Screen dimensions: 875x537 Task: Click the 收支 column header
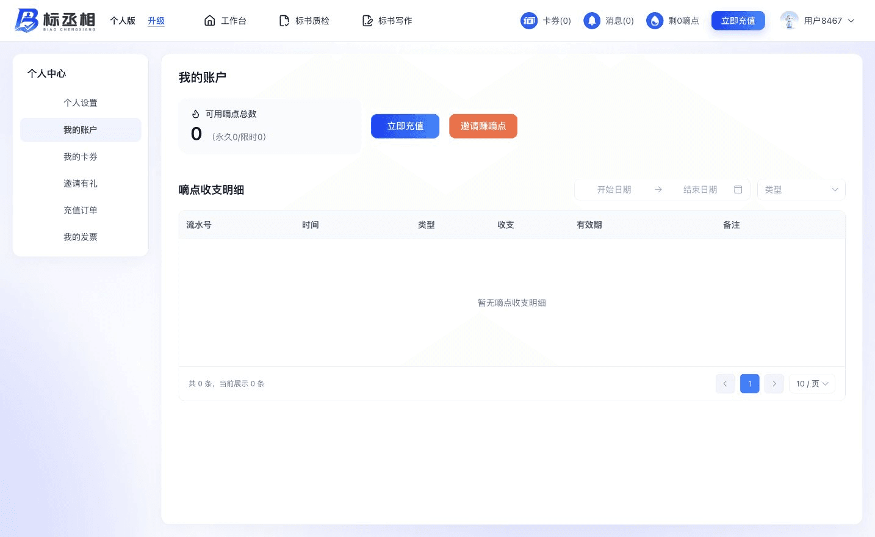click(506, 225)
